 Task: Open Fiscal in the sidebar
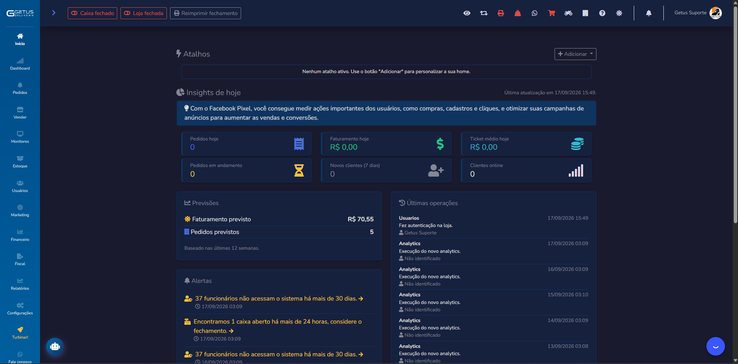pos(20,259)
